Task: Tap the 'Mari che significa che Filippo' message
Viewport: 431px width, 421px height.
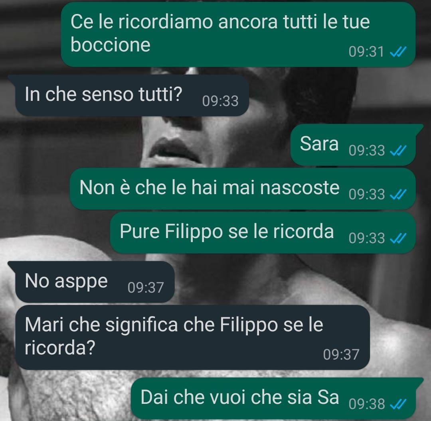Action: pyautogui.click(x=192, y=337)
